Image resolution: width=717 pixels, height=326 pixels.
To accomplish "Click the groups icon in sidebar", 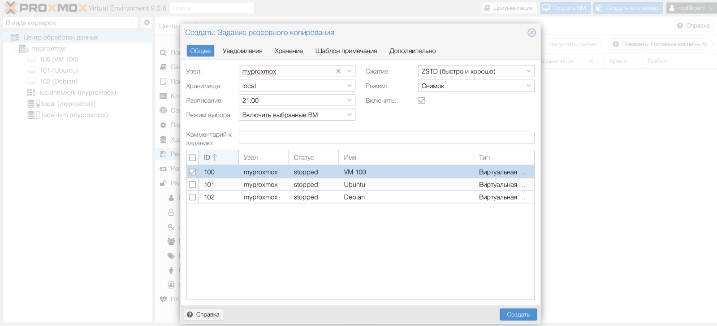I will pyautogui.click(x=171, y=241).
